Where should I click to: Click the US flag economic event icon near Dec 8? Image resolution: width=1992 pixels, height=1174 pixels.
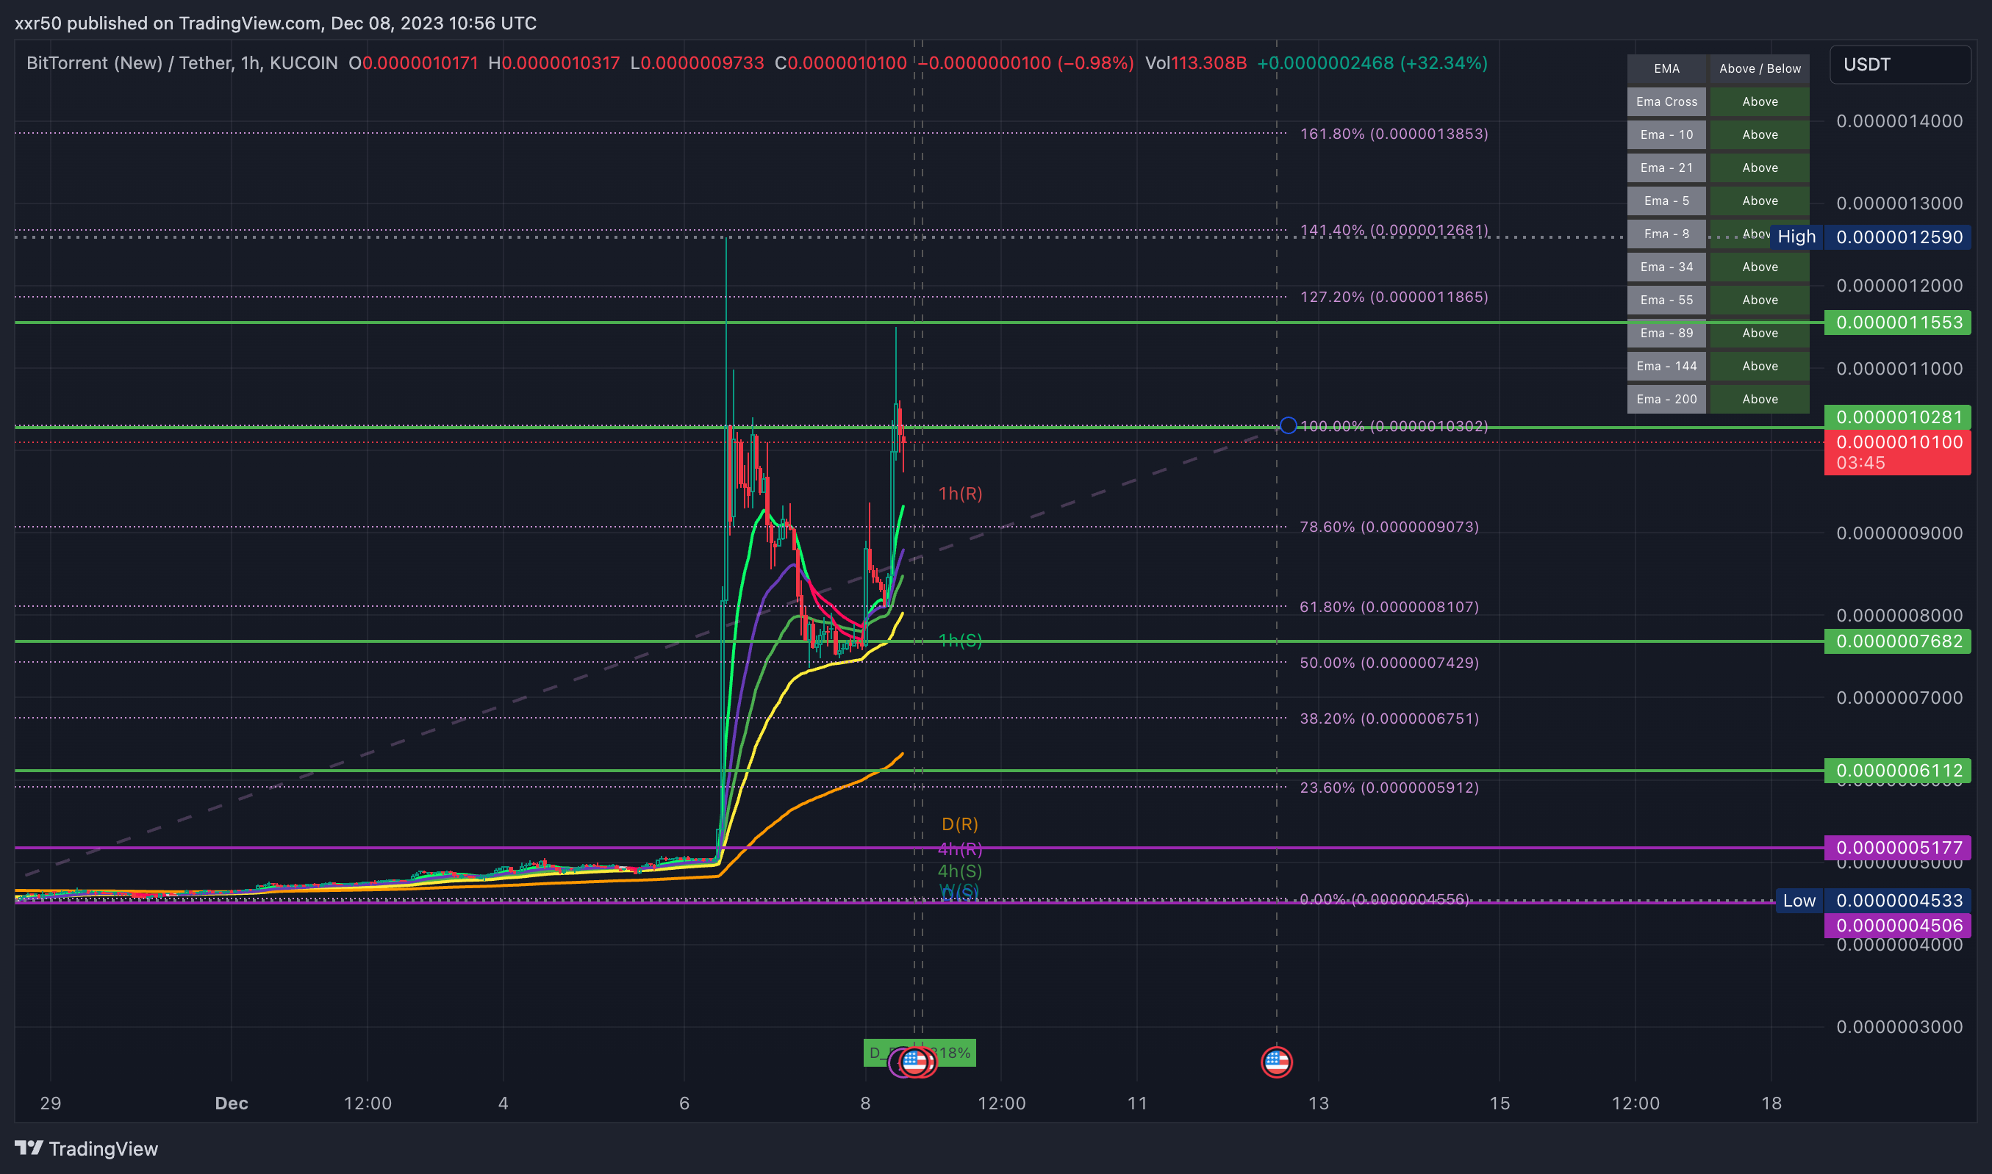pos(914,1062)
